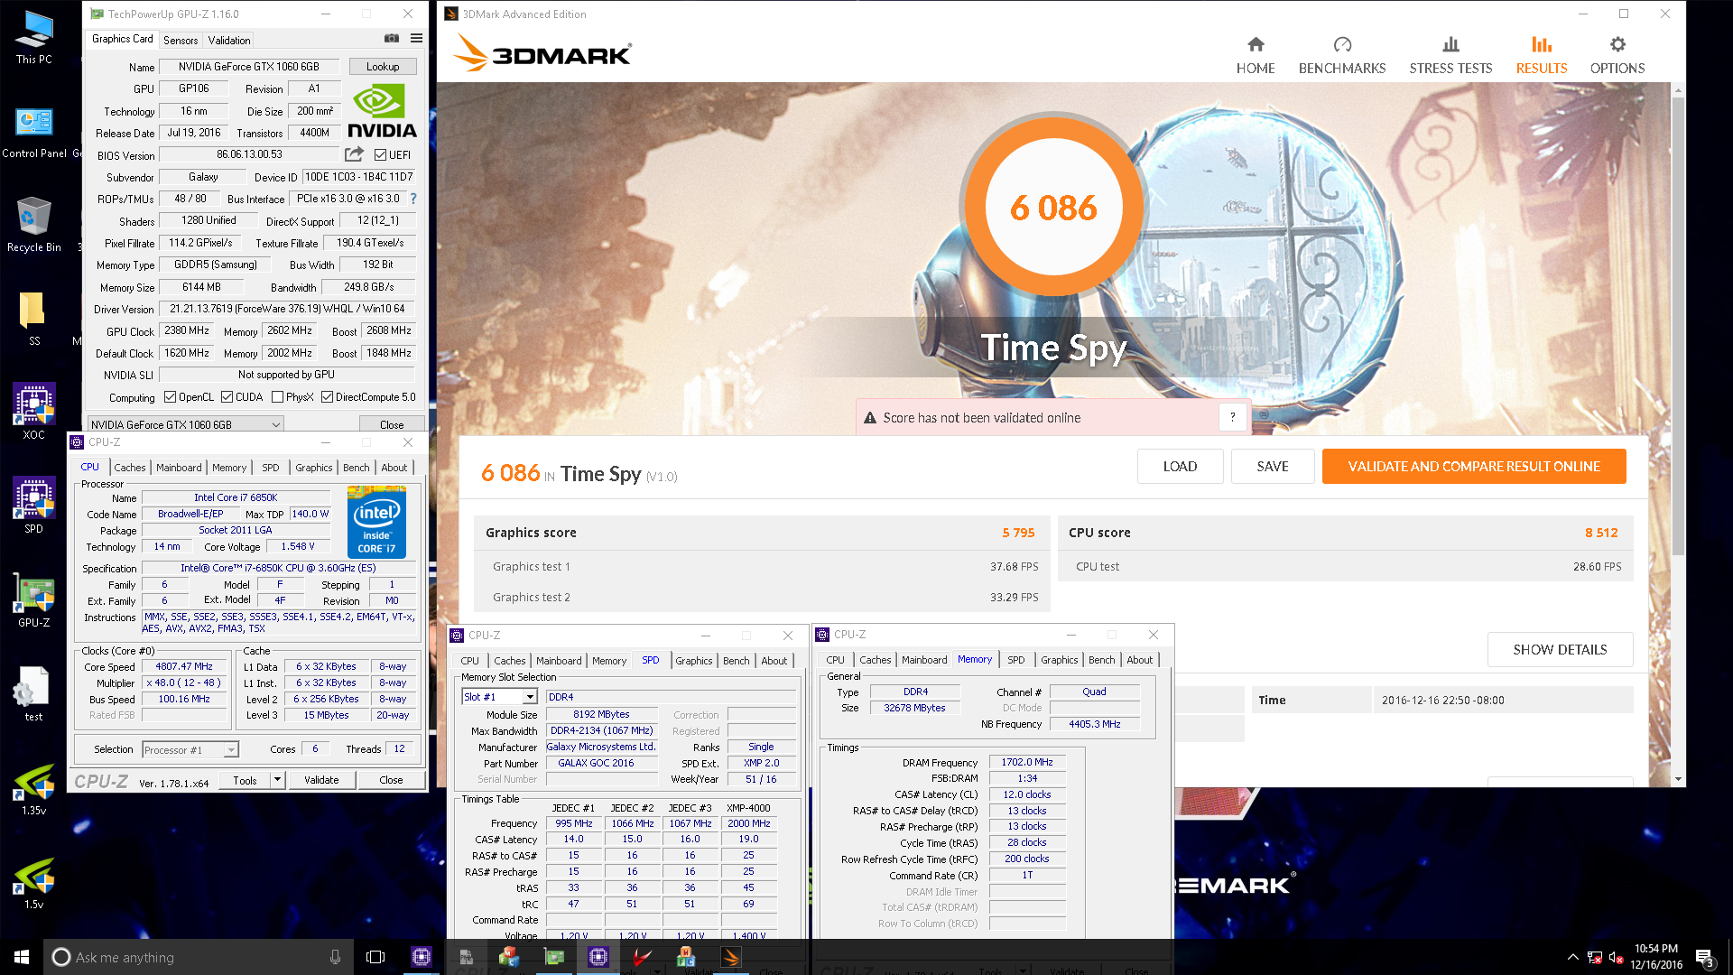This screenshot has width=1733, height=975.
Task: Select the 1.5v NVIDIA desktop shortcut
Action: point(34,882)
